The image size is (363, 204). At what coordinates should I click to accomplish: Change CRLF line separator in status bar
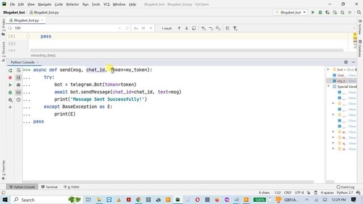pos(288,193)
